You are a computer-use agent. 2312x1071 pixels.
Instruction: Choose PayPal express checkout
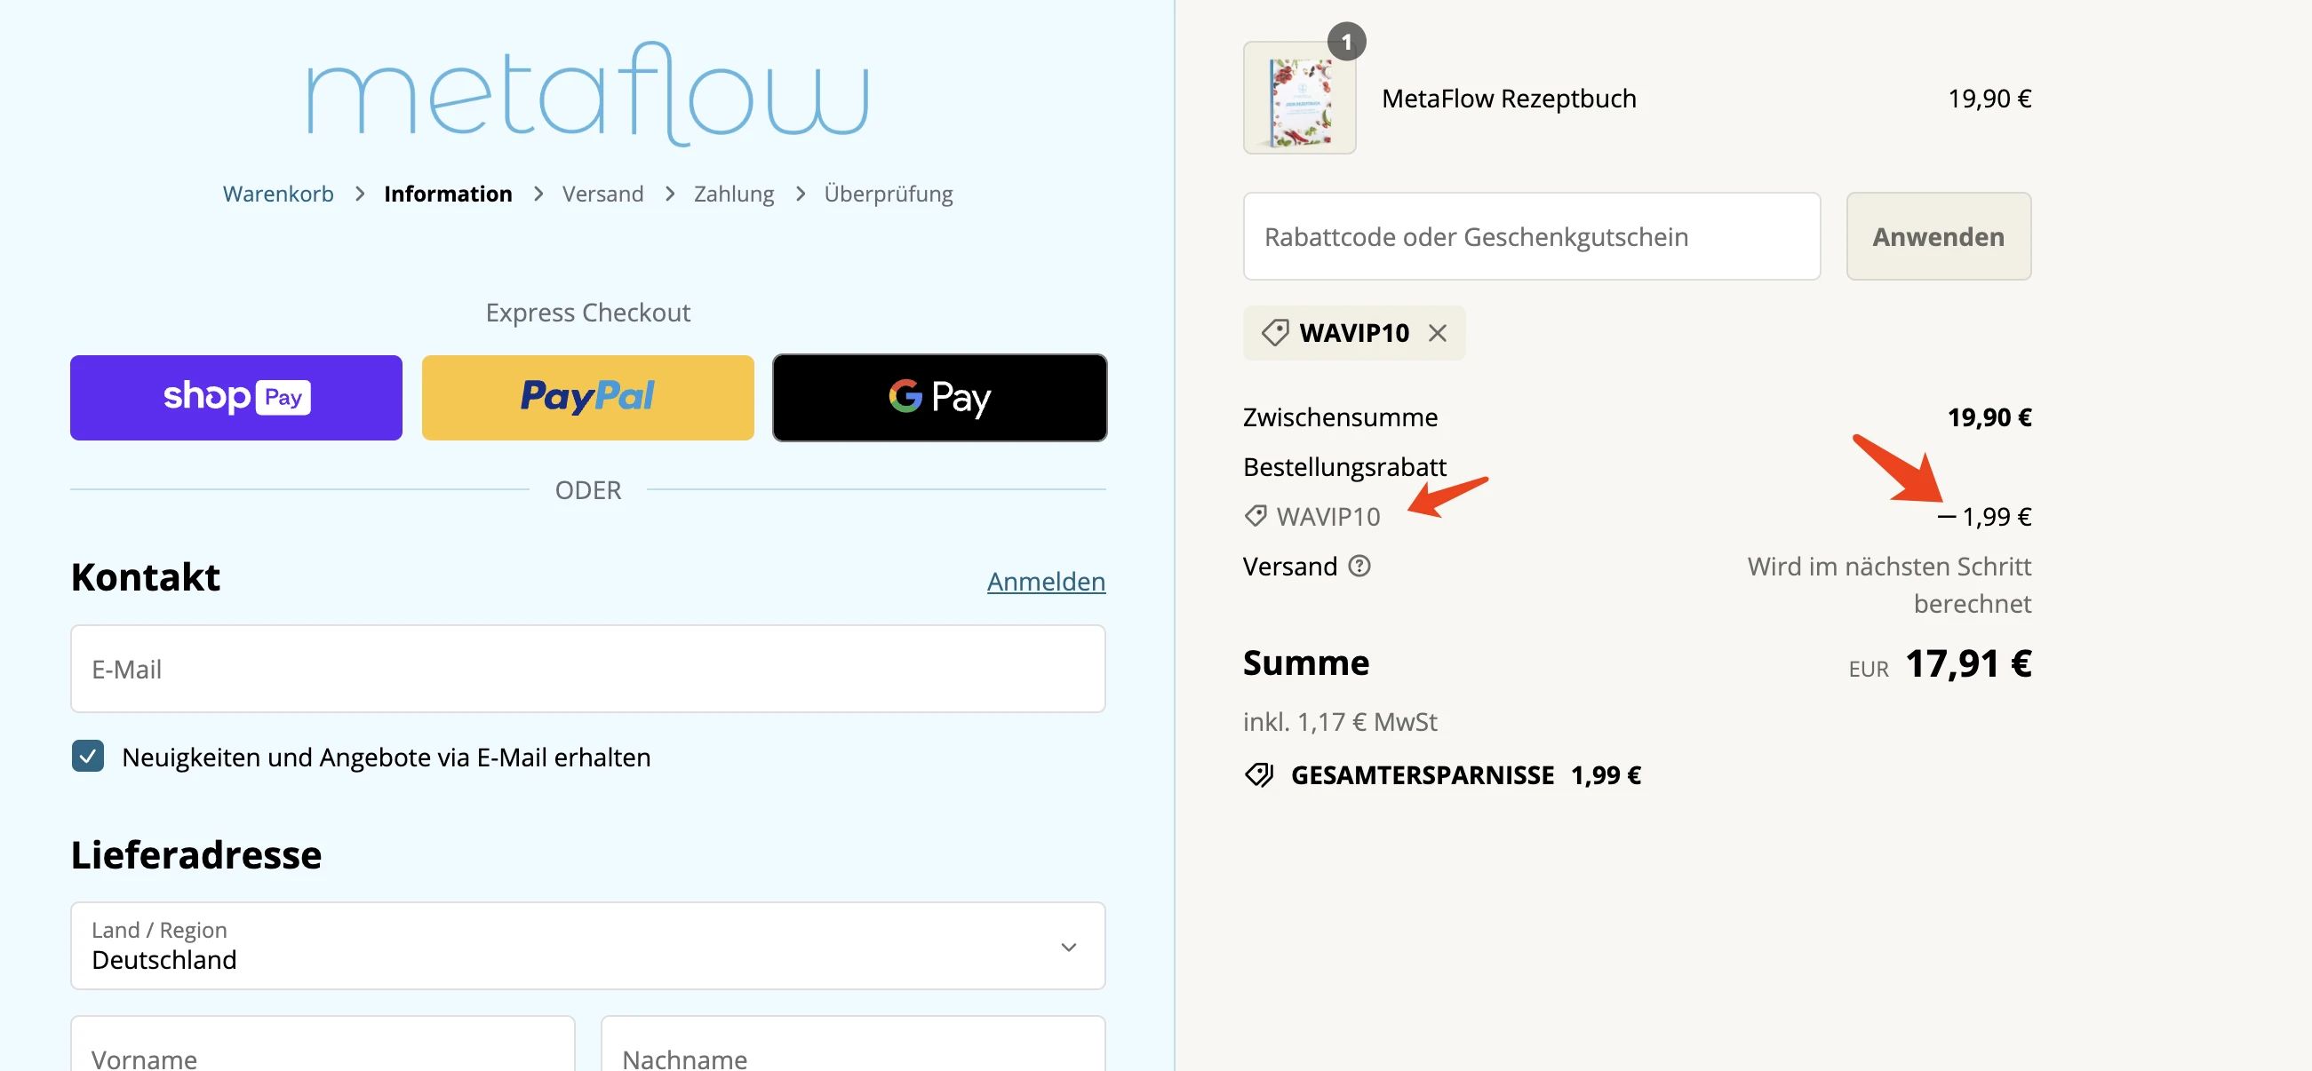point(588,397)
